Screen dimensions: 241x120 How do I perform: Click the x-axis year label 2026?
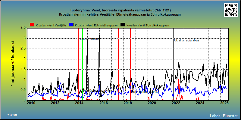[224, 103]
